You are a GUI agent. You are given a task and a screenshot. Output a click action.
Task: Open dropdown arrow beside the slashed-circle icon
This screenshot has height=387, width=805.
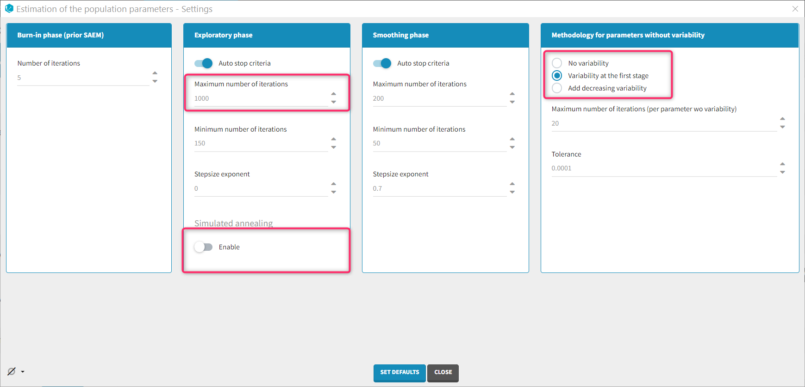coord(23,372)
